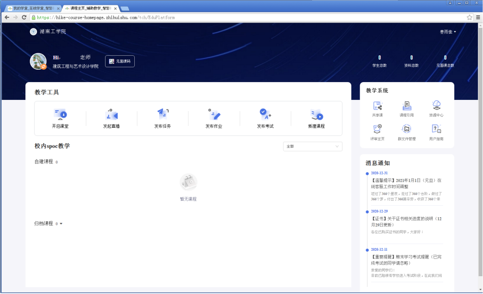The width and height of the screenshot is (483, 294).
Task: Click the 见面课码 button
Action: (120, 61)
